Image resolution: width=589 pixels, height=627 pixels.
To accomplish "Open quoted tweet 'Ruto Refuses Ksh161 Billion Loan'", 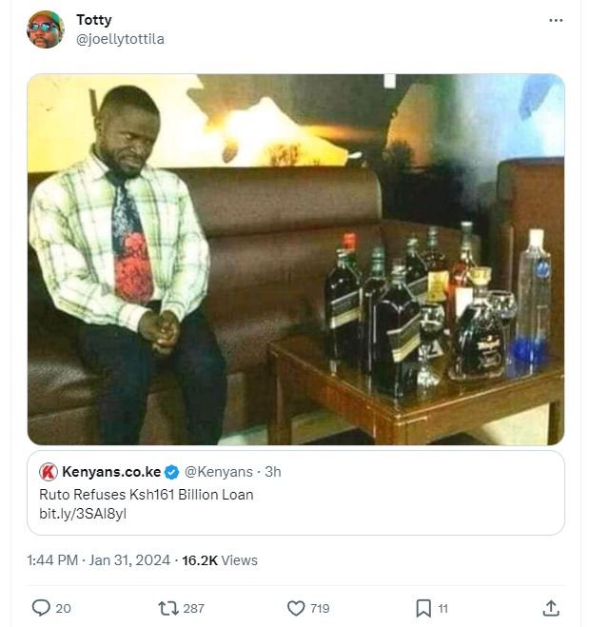I will point(147,495).
